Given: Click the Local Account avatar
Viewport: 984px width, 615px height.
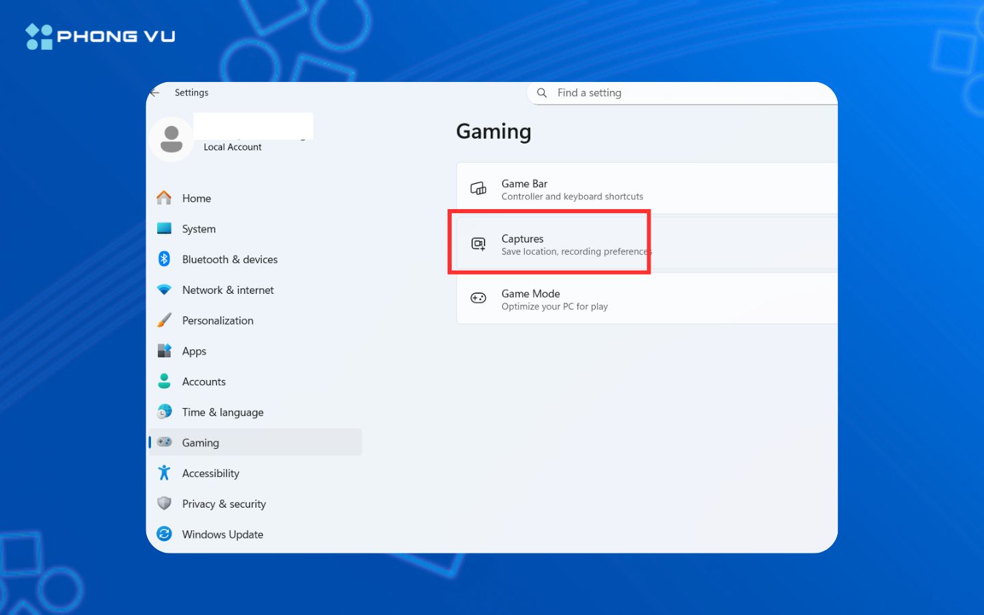Looking at the screenshot, I should [x=172, y=139].
